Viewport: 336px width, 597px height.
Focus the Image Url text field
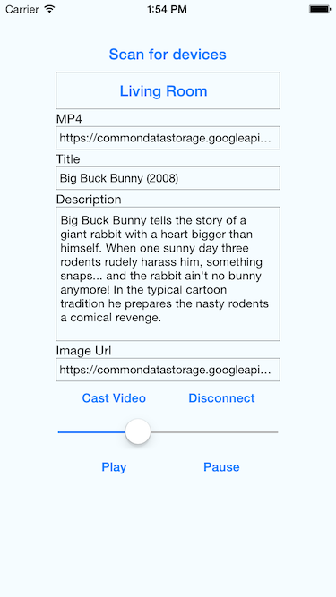coord(168,370)
